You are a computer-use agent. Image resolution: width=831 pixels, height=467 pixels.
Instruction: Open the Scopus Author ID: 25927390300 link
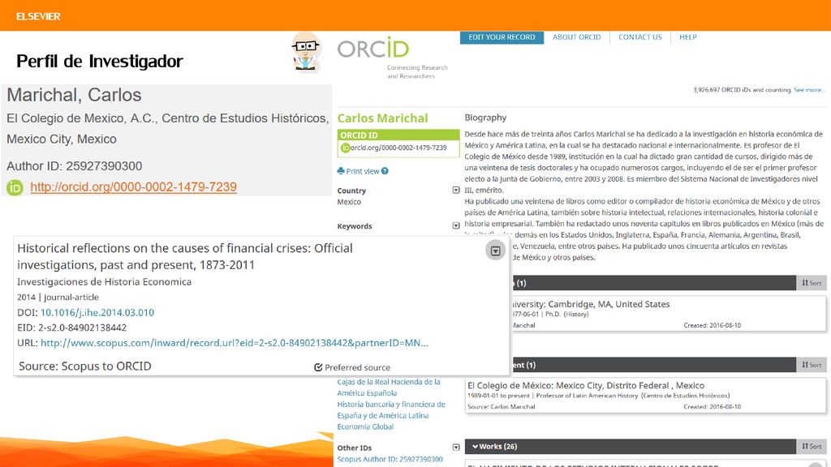tap(390, 459)
